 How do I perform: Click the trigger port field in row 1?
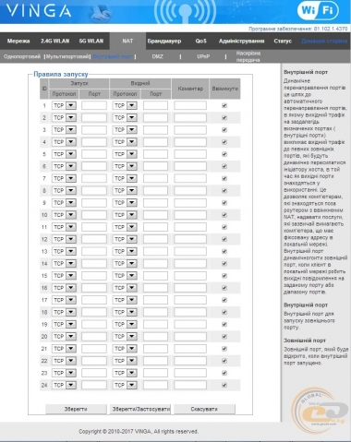(94, 105)
